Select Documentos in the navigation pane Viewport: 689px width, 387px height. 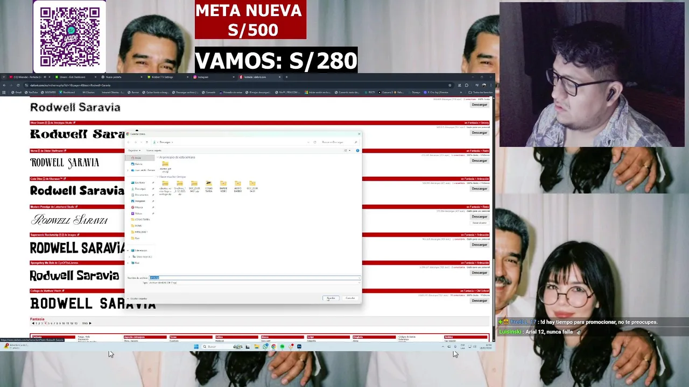click(x=141, y=195)
